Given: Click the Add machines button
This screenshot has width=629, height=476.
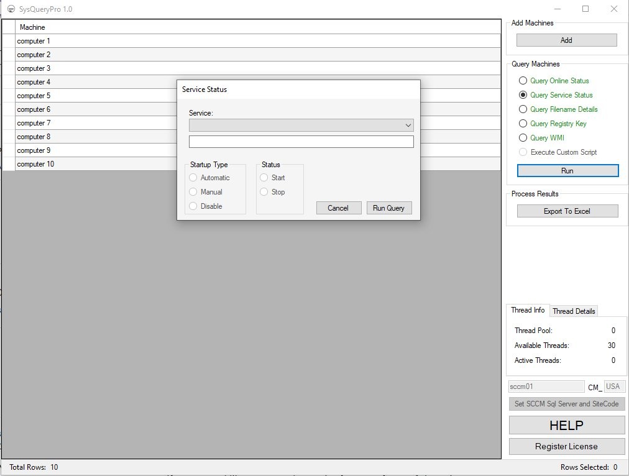Looking at the screenshot, I should click(x=566, y=40).
